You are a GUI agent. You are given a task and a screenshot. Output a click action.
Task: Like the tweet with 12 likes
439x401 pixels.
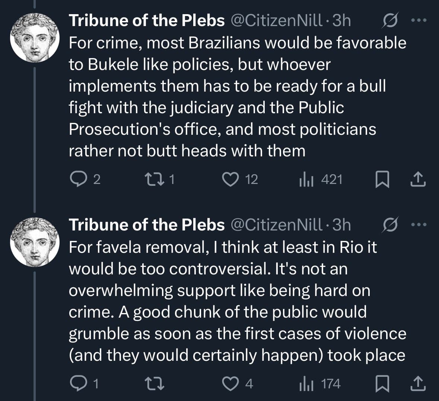pos(230,180)
